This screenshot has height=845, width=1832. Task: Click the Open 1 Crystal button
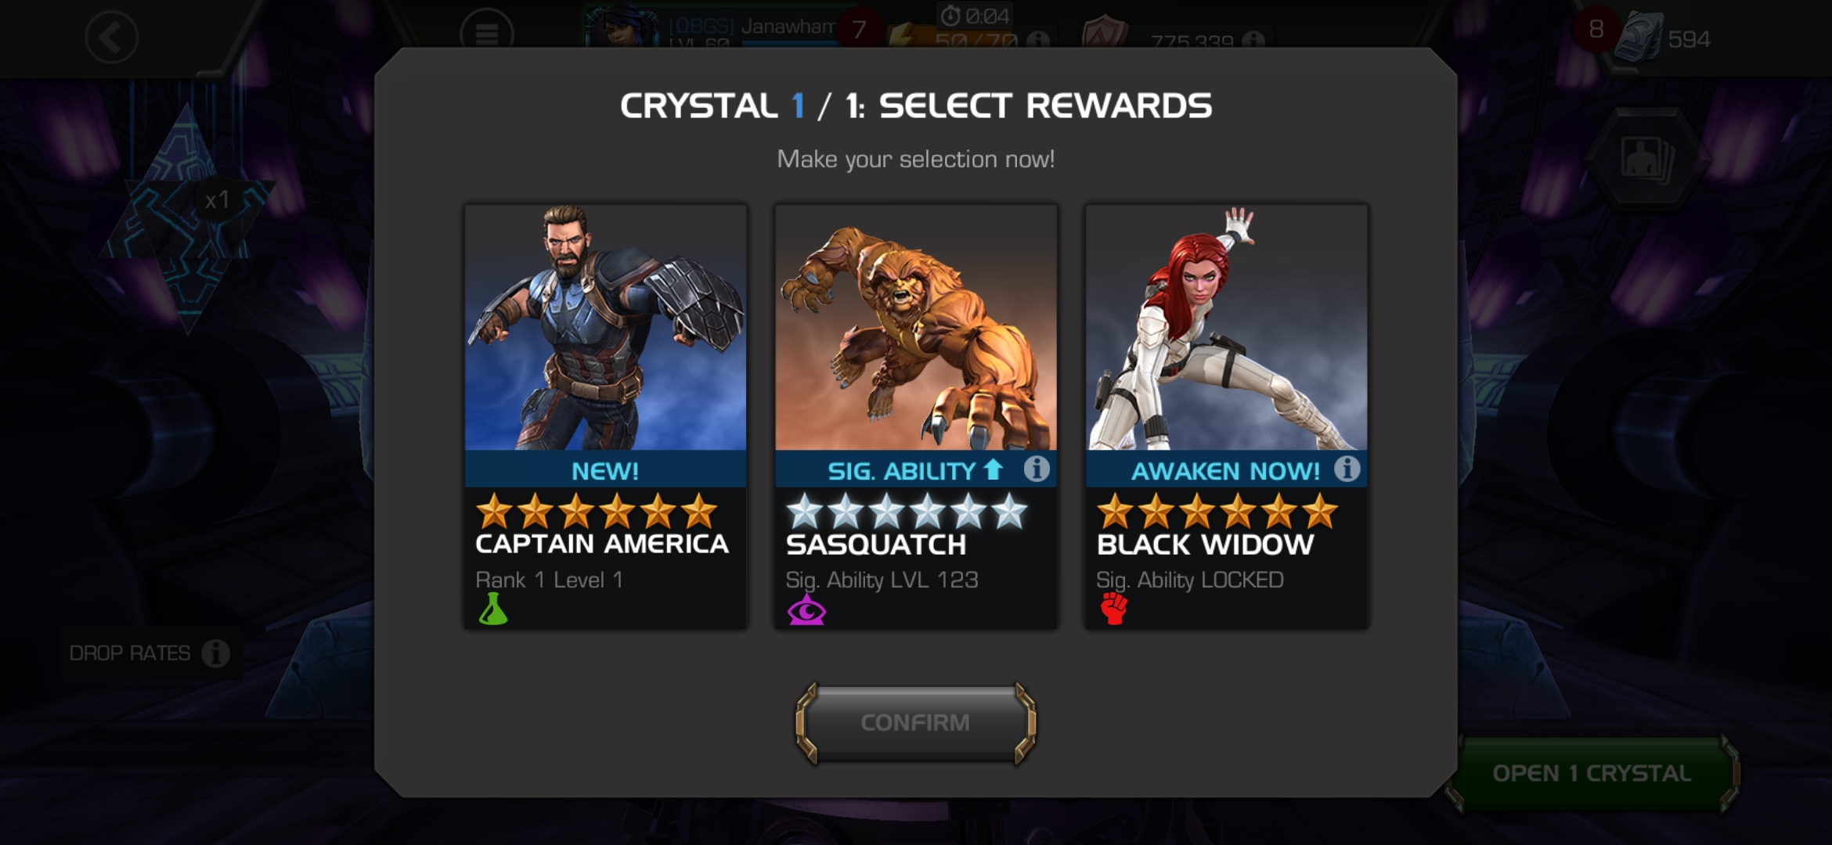tap(1592, 773)
